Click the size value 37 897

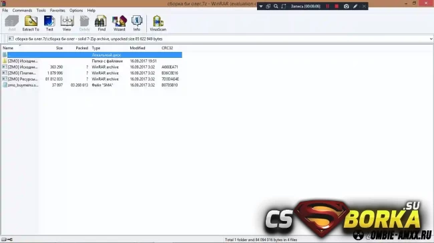click(x=57, y=85)
